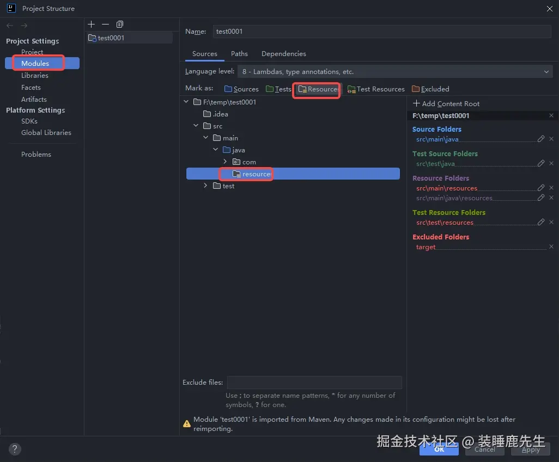
Task: Select the java folder in tree
Action: (x=234, y=150)
